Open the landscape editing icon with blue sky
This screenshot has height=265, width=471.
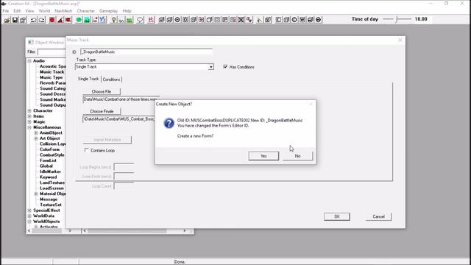87,20
